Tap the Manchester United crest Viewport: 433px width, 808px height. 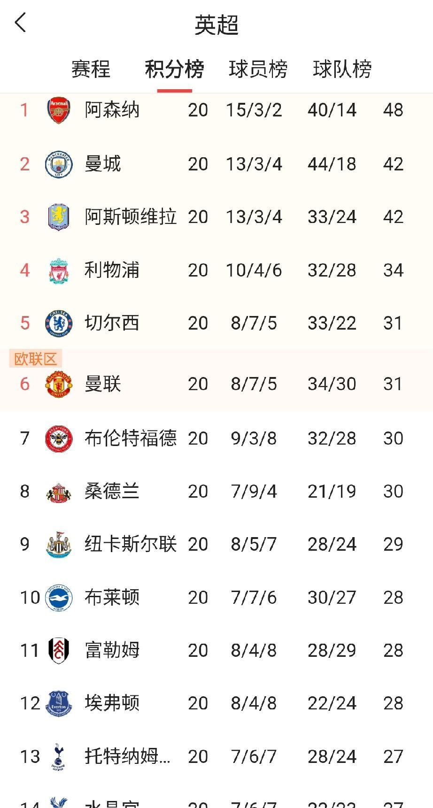click(x=59, y=384)
